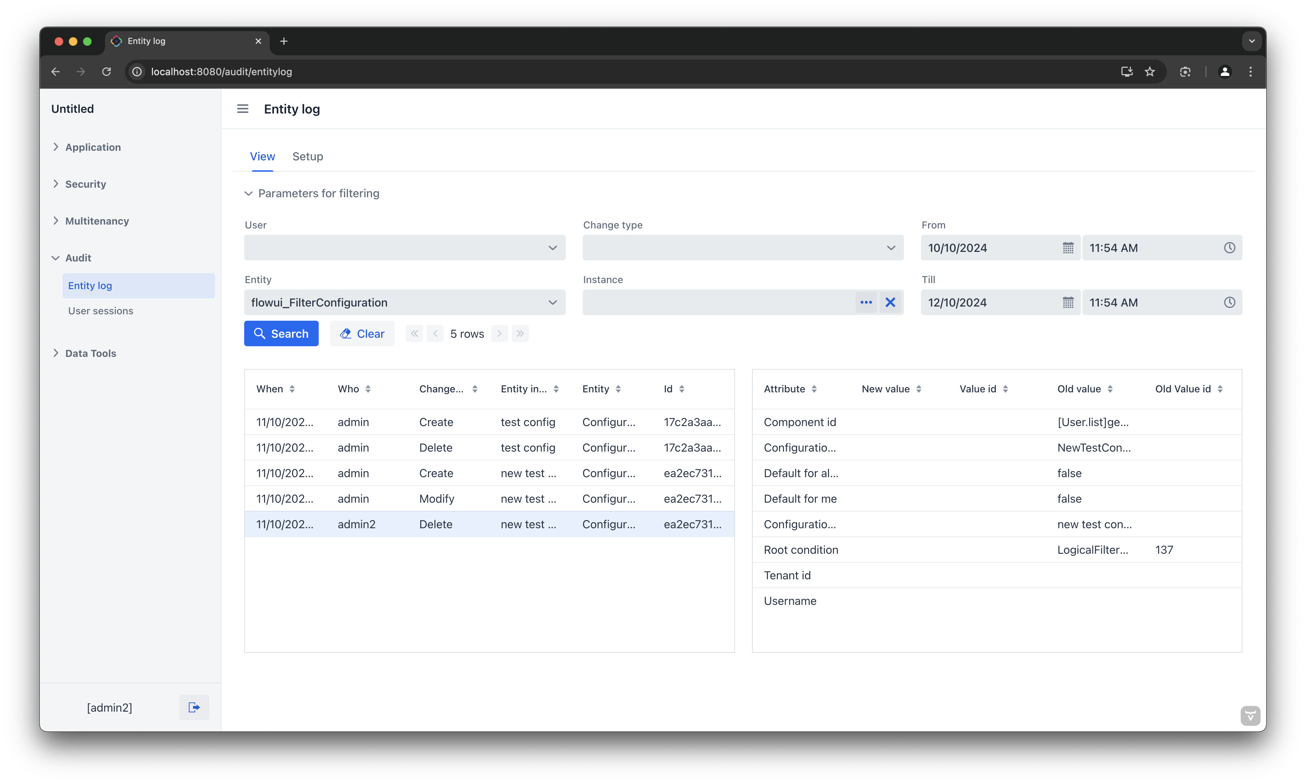Go to next page of results
The height and width of the screenshot is (784, 1306).
pos(499,333)
